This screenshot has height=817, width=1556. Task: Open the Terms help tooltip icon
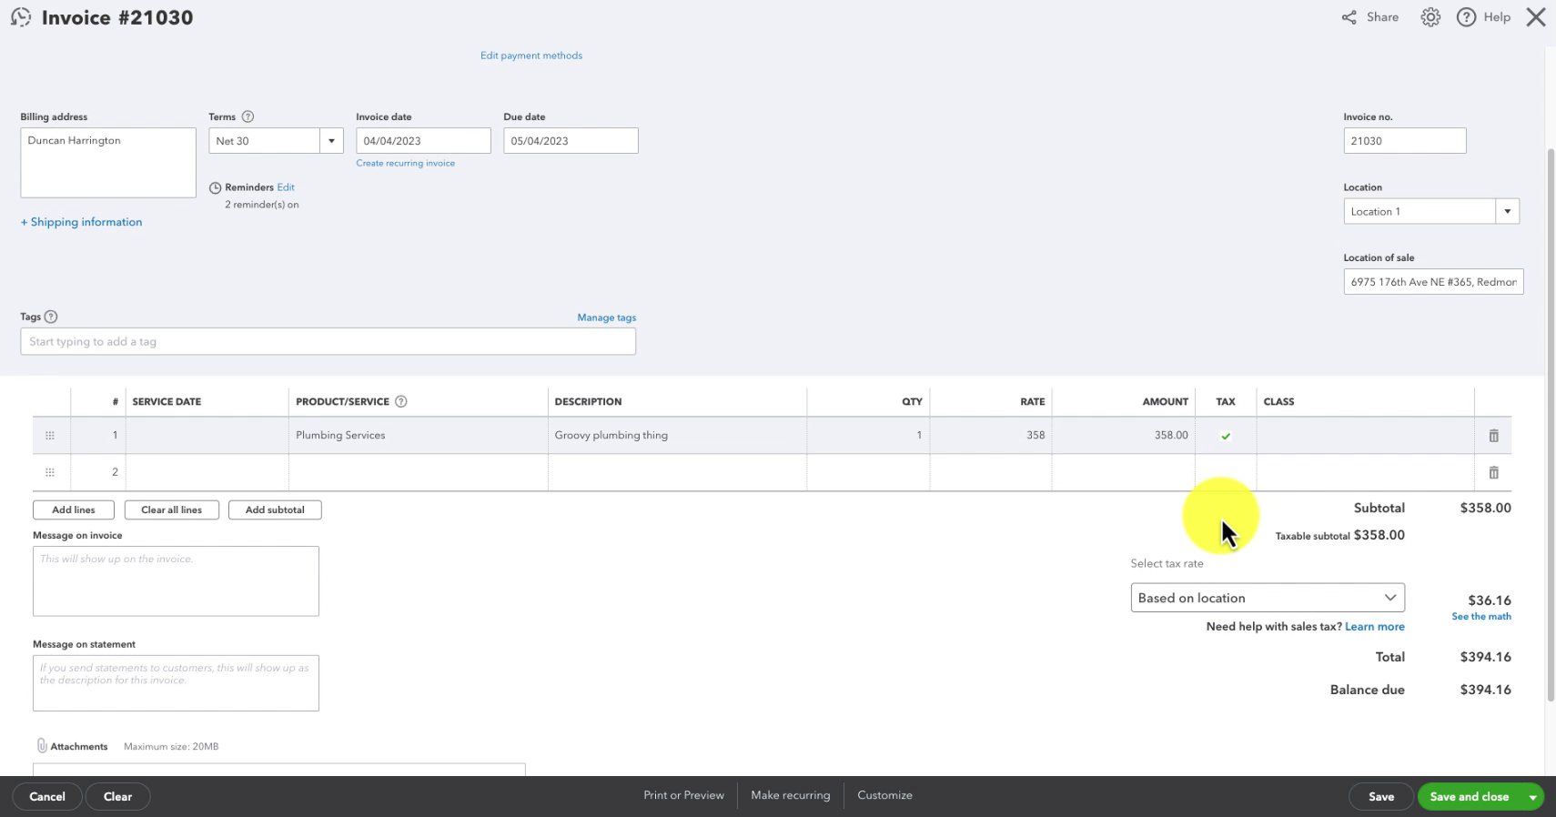(x=248, y=116)
